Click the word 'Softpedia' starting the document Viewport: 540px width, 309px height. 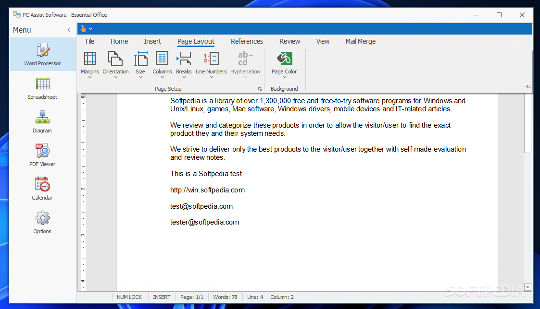coord(185,101)
